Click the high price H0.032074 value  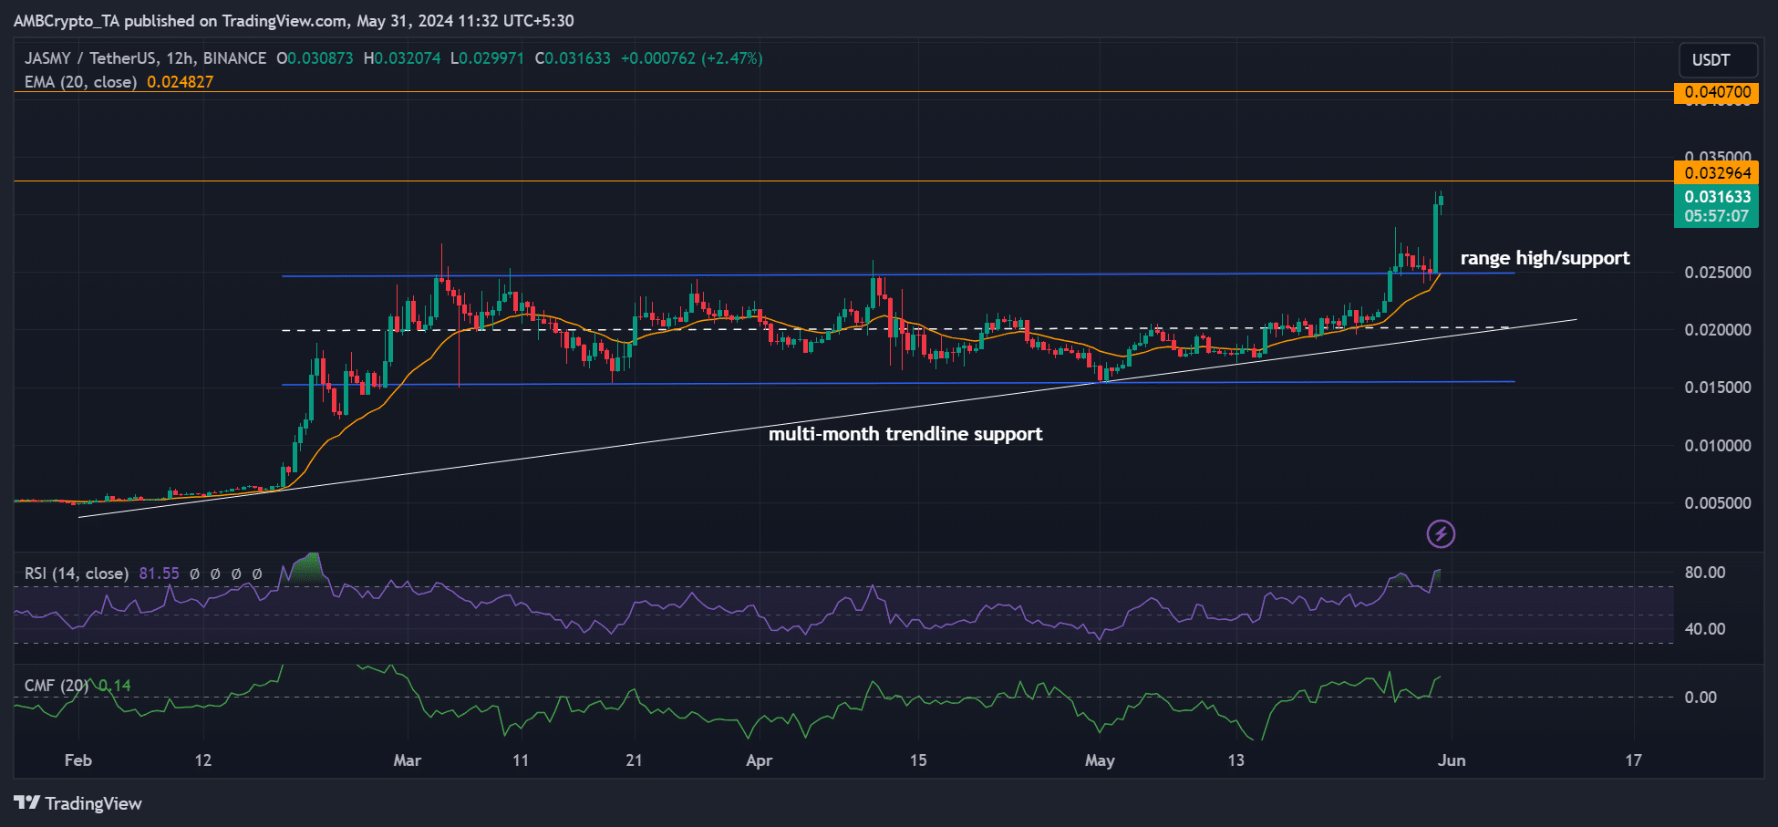pyautogui.click(x=402, y=58)
